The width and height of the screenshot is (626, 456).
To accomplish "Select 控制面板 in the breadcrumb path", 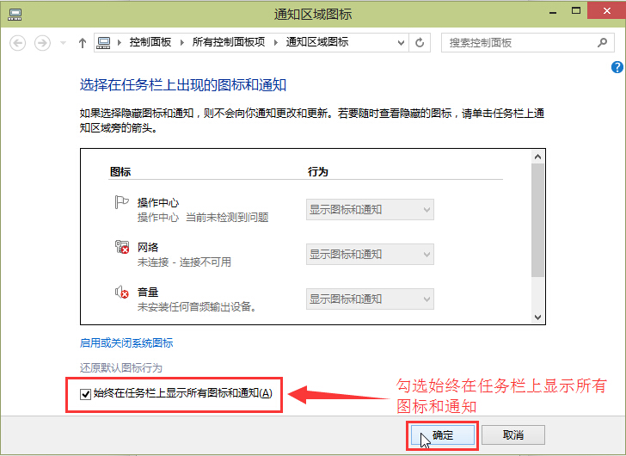I will coord(150,42).
